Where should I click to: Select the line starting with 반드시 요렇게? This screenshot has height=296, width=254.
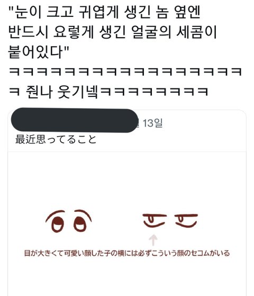pyautogui.click(x=113, y=32)
